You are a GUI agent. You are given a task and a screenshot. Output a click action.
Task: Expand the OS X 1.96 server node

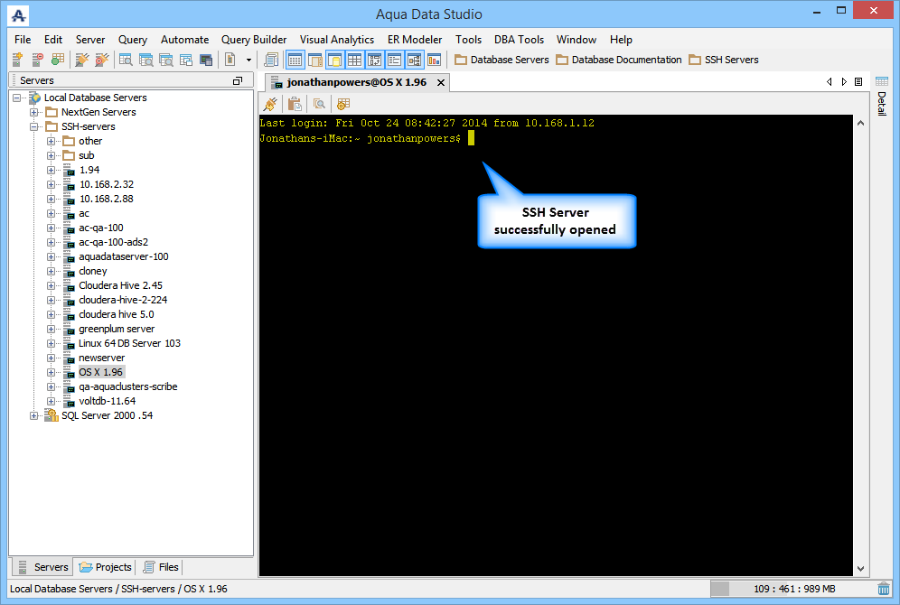coord(52,372)
